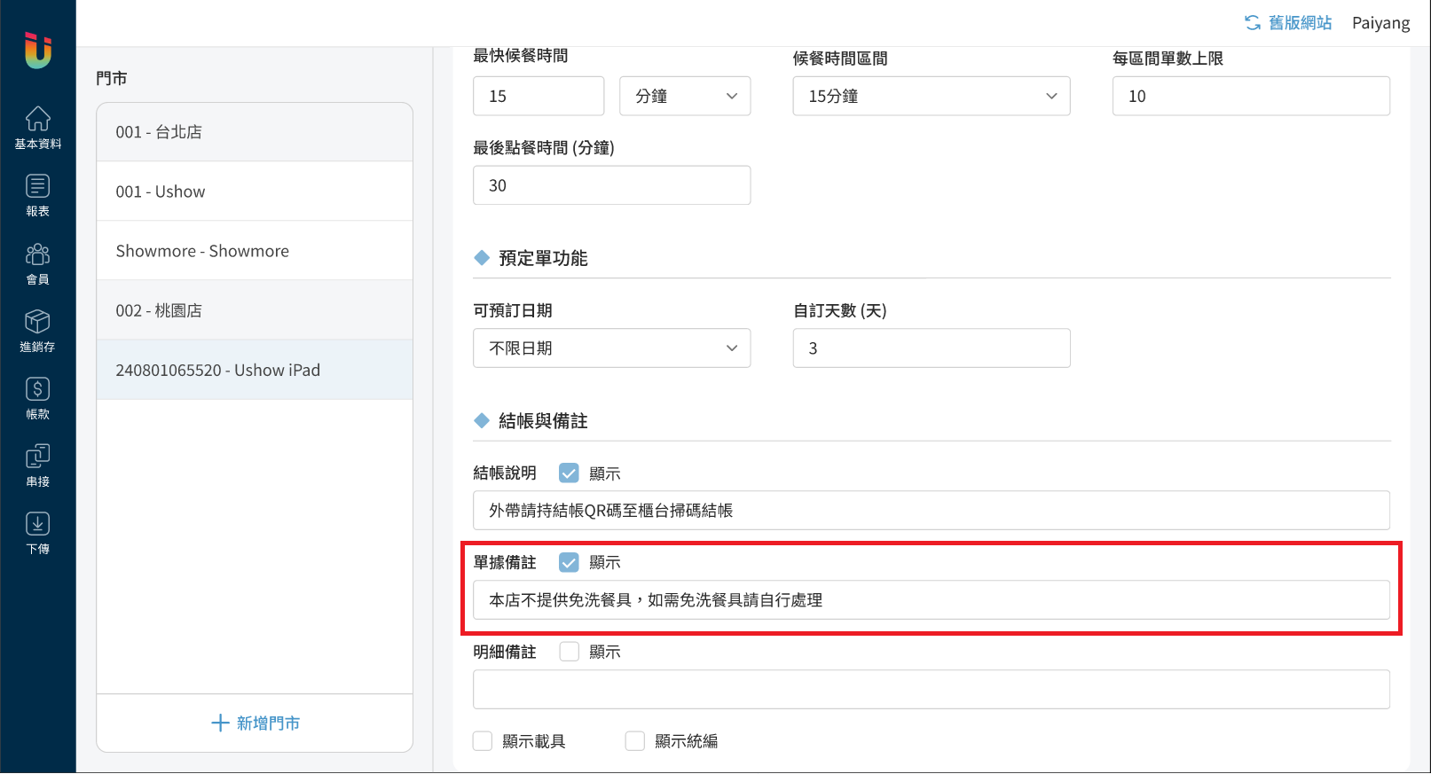
Task: Open the 帳款 accounts dollar icon
Action: pos(37,389)
